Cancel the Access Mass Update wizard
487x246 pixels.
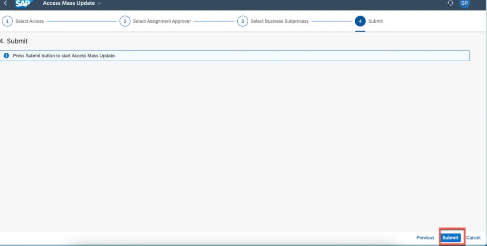[473, 237]
